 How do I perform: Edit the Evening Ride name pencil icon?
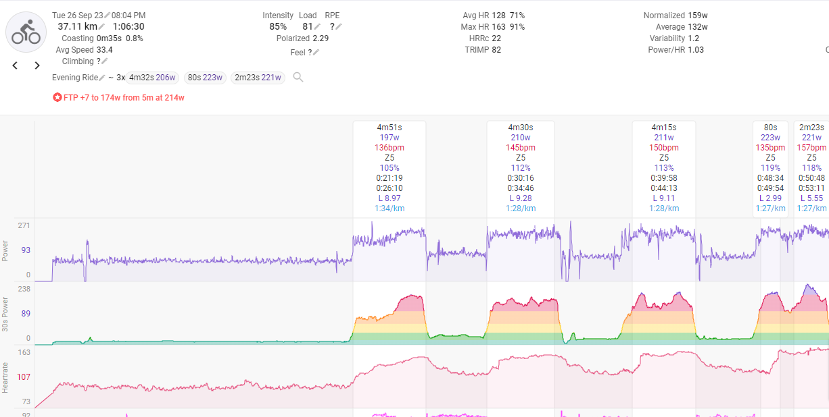[x=102, y=78]
